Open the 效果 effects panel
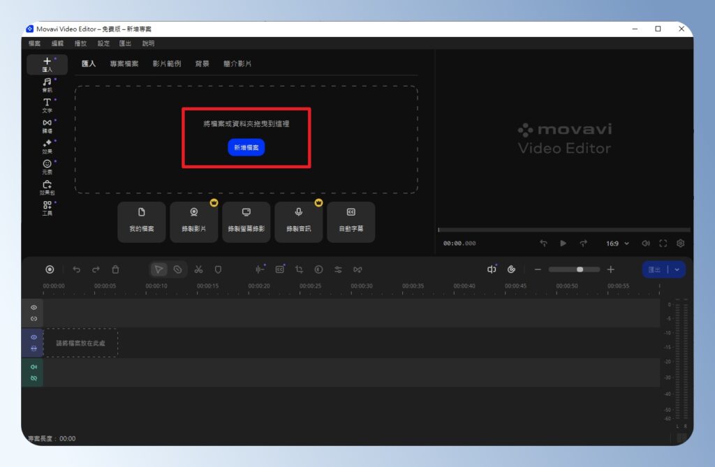The width and height of the screenshot is (715, 467). click(x=47, y=145)
